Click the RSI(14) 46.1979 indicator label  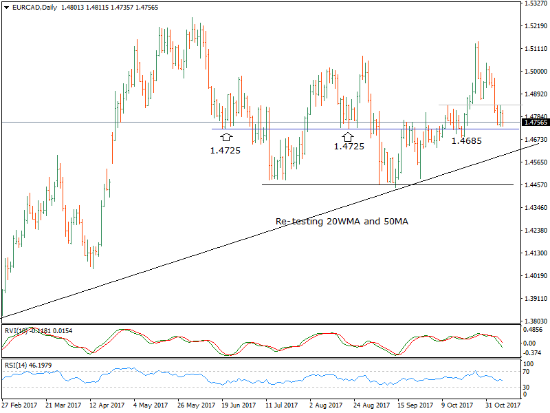click(x=28, y=366)
